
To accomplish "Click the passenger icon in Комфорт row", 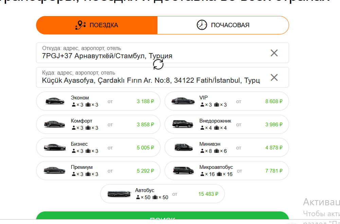I will [x=73, y=128].
